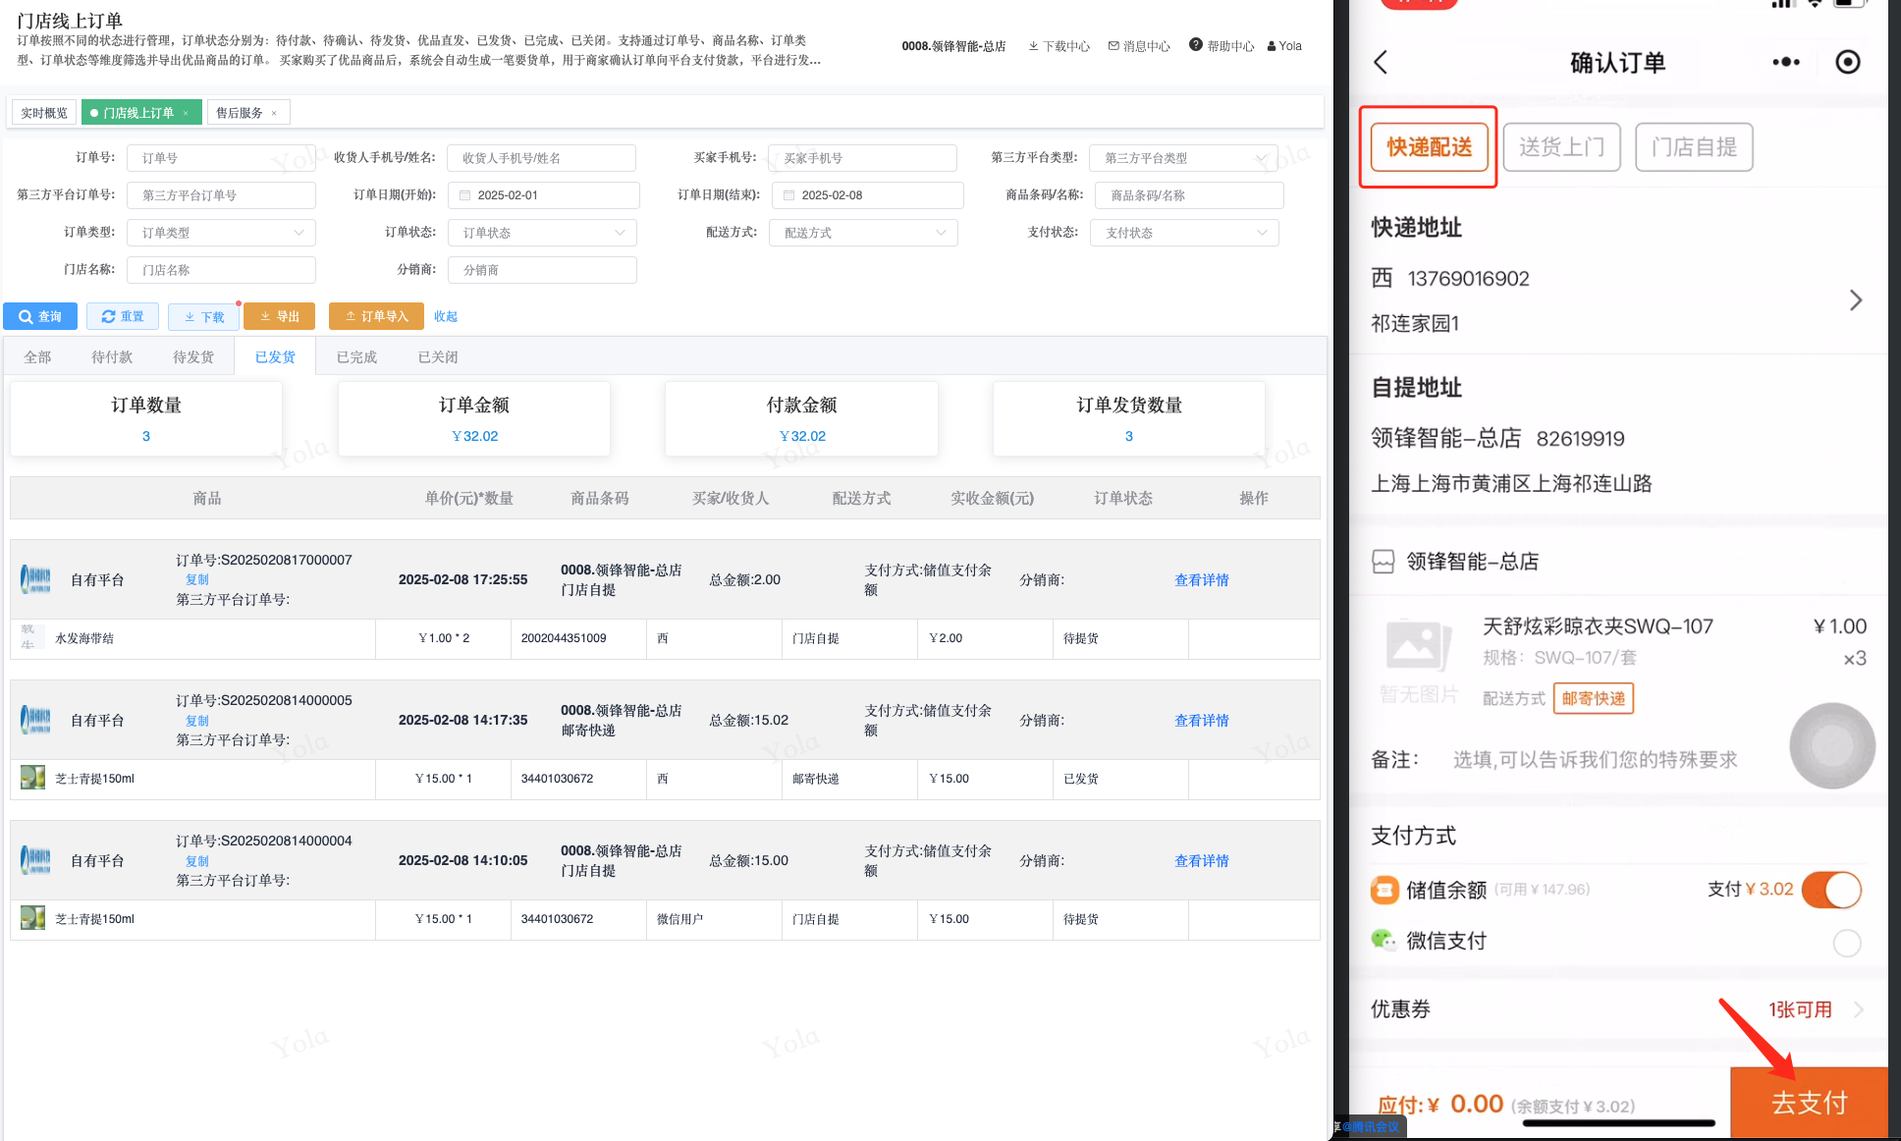Screen dimensions: 1901x1141
Task: Open 消息中心 envelope icon
Action: [x=1113, y=46]
